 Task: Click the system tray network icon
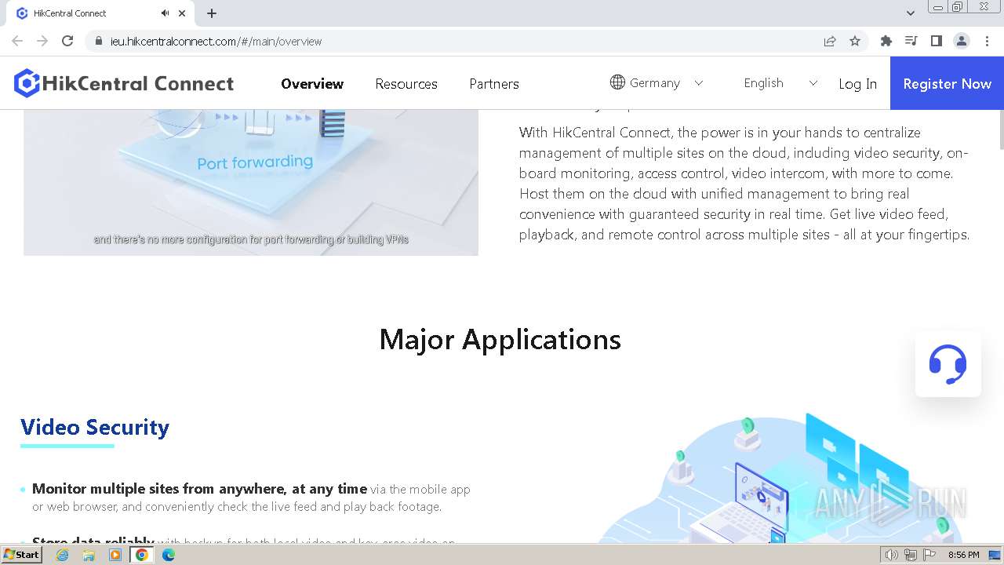[x=911, y=555]
